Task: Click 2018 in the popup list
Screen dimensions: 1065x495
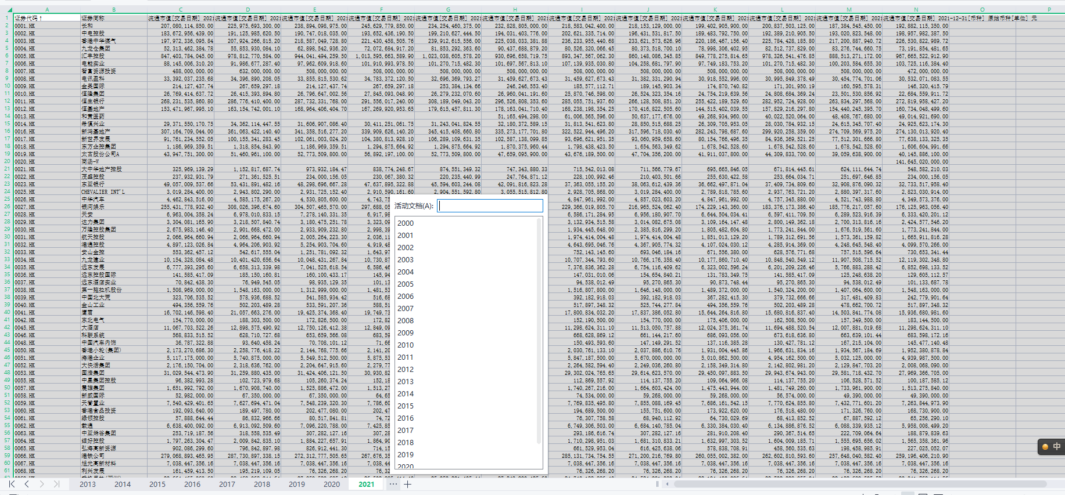Action: click(406, 443)
